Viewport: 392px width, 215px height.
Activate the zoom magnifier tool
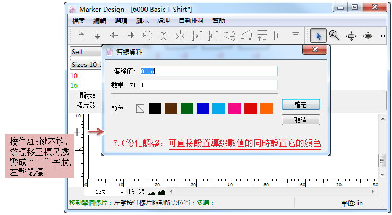(334, 36)
